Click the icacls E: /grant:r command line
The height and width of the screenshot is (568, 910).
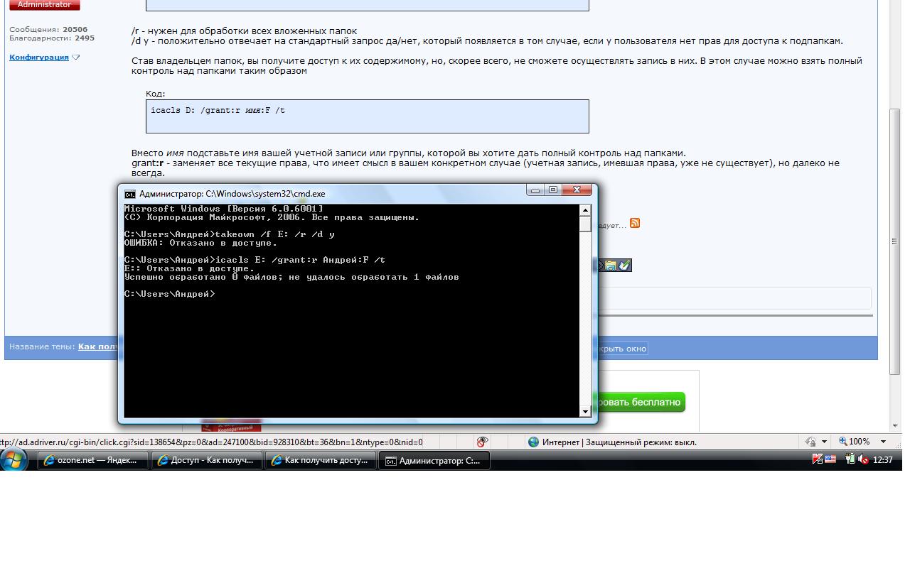(255, 260)
